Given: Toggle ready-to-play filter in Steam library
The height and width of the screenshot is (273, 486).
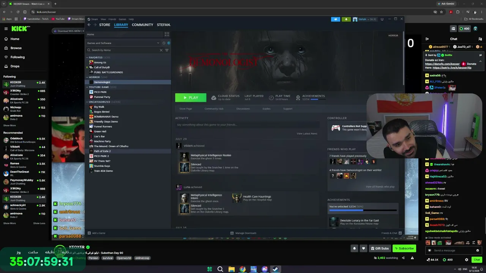Looking at the screenshot, I should point(169,43).
